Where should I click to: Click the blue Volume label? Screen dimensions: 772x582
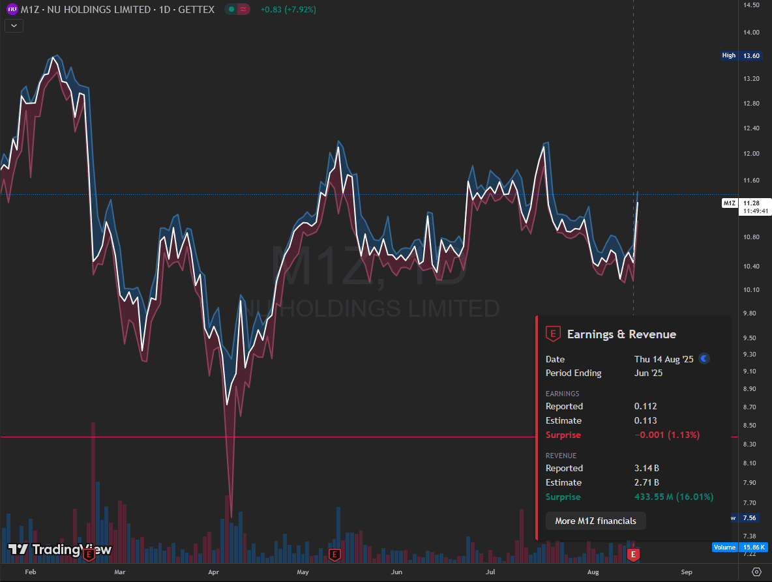[x=724, y=547]
